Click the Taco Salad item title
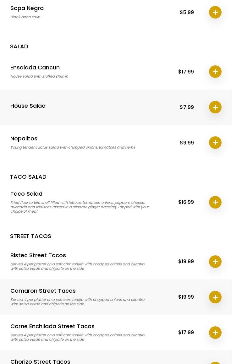The image size is (242, 364). (26, 194)
